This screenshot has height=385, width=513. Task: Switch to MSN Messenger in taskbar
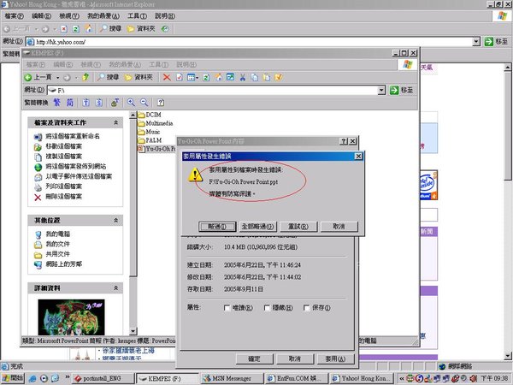tap(232, 377)
